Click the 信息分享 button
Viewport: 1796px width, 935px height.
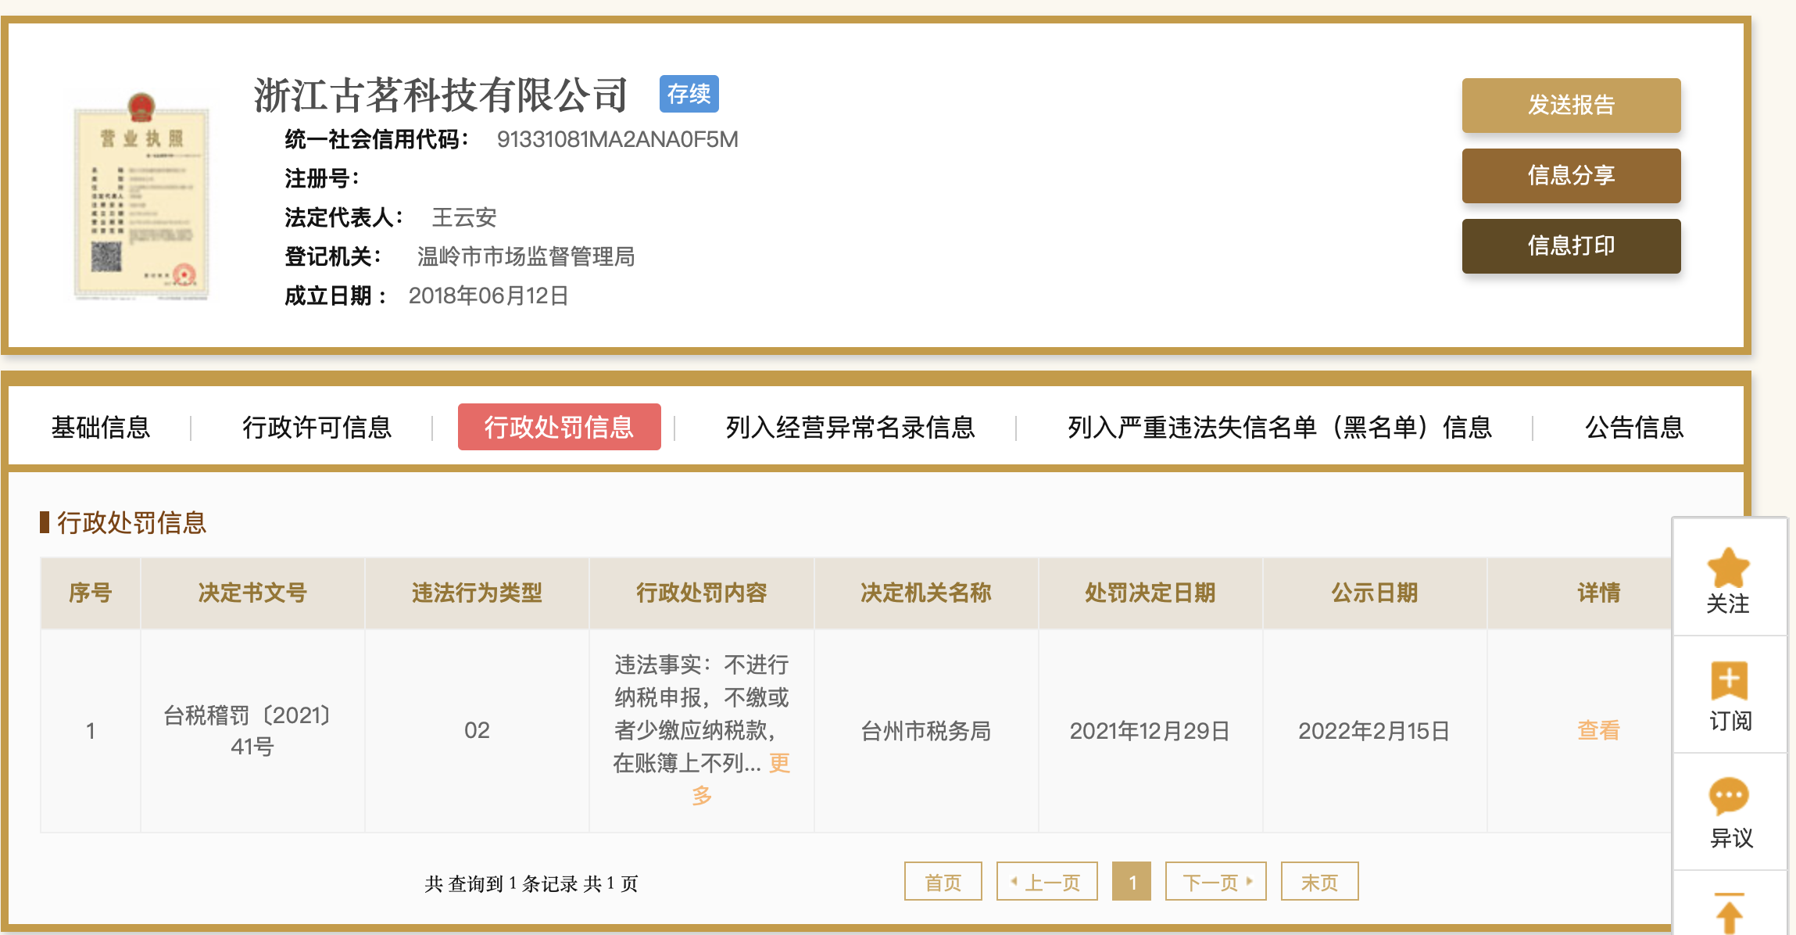pos(1571,175)
